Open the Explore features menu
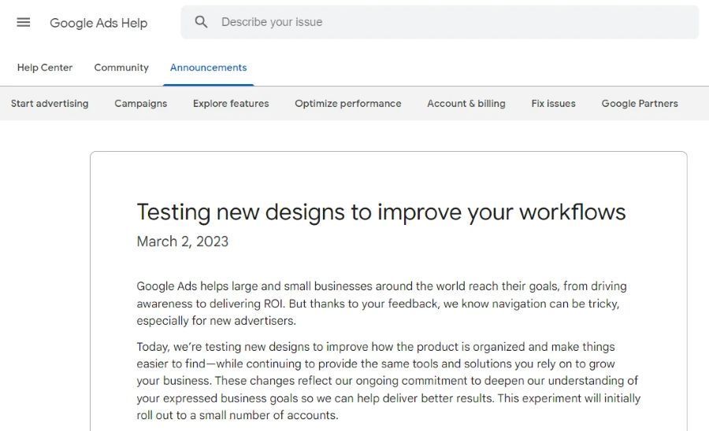This screenshot has height=431, width=709. click(x=231, y=103)
